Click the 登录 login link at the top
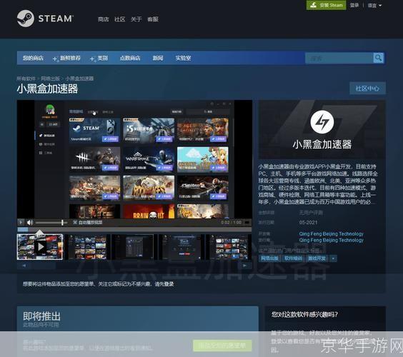The image size is (403, 357). pos(354,5)
